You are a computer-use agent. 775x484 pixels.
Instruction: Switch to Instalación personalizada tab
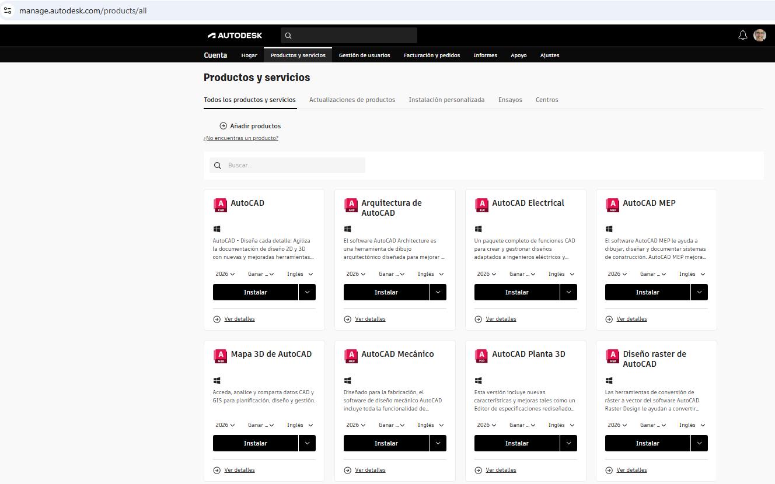tap(446, 100)
